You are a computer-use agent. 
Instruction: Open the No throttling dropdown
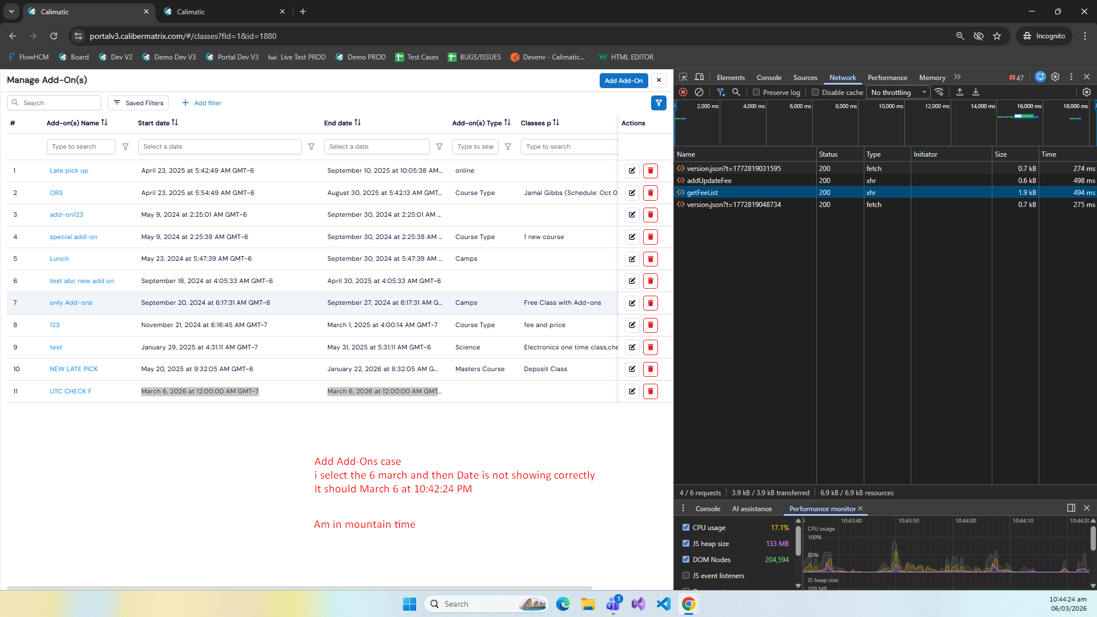coord(898,92)
